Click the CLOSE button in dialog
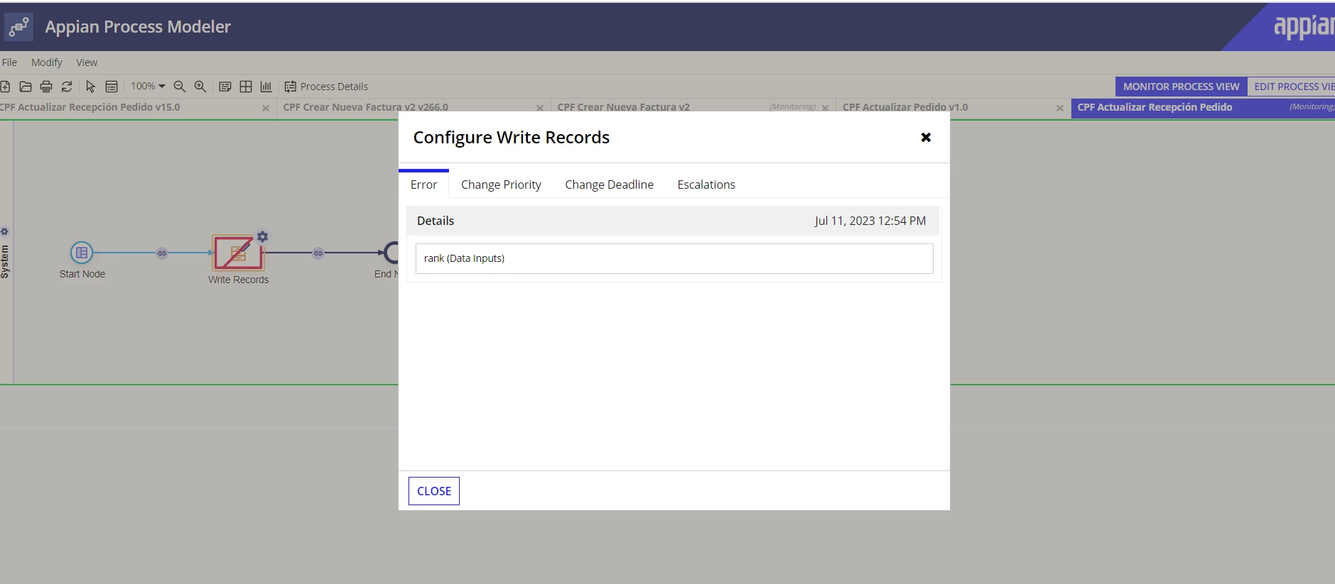 (434, 491)
